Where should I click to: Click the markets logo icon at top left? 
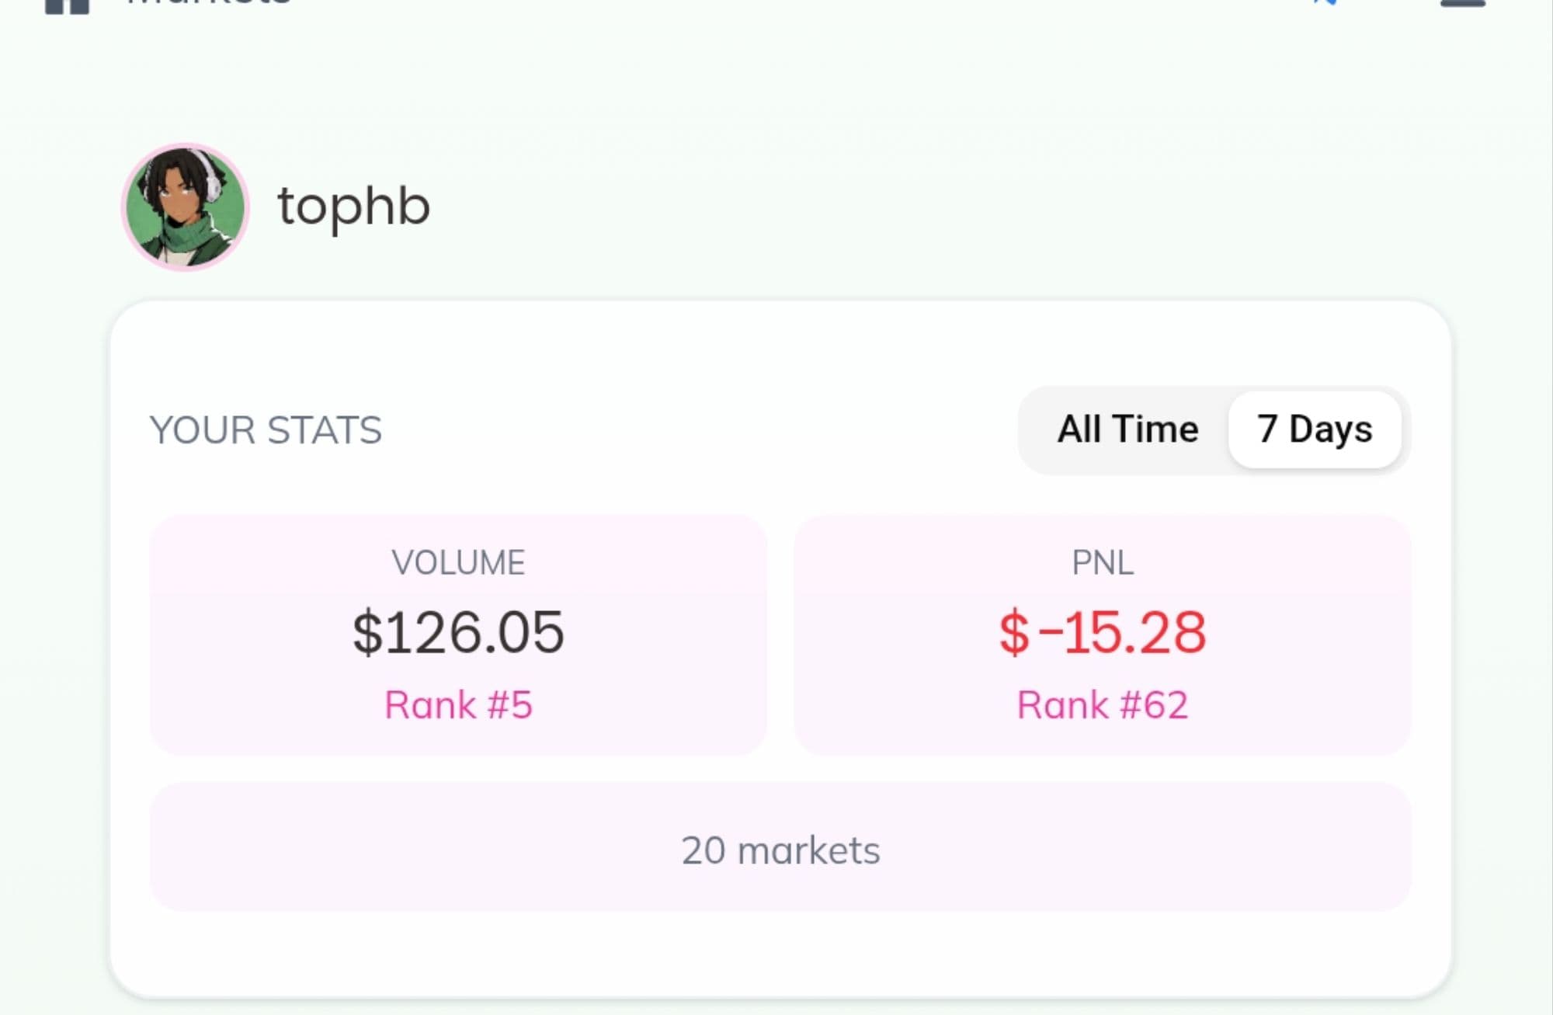[68, 6]
